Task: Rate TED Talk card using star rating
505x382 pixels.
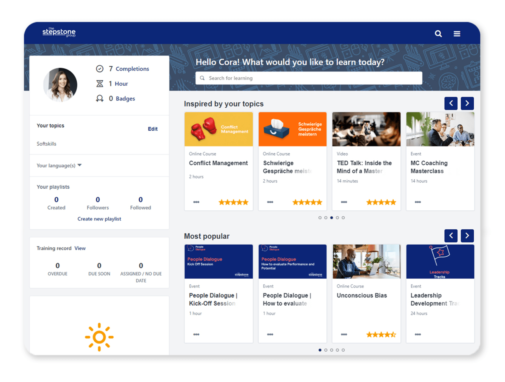Action: (381, 202)
